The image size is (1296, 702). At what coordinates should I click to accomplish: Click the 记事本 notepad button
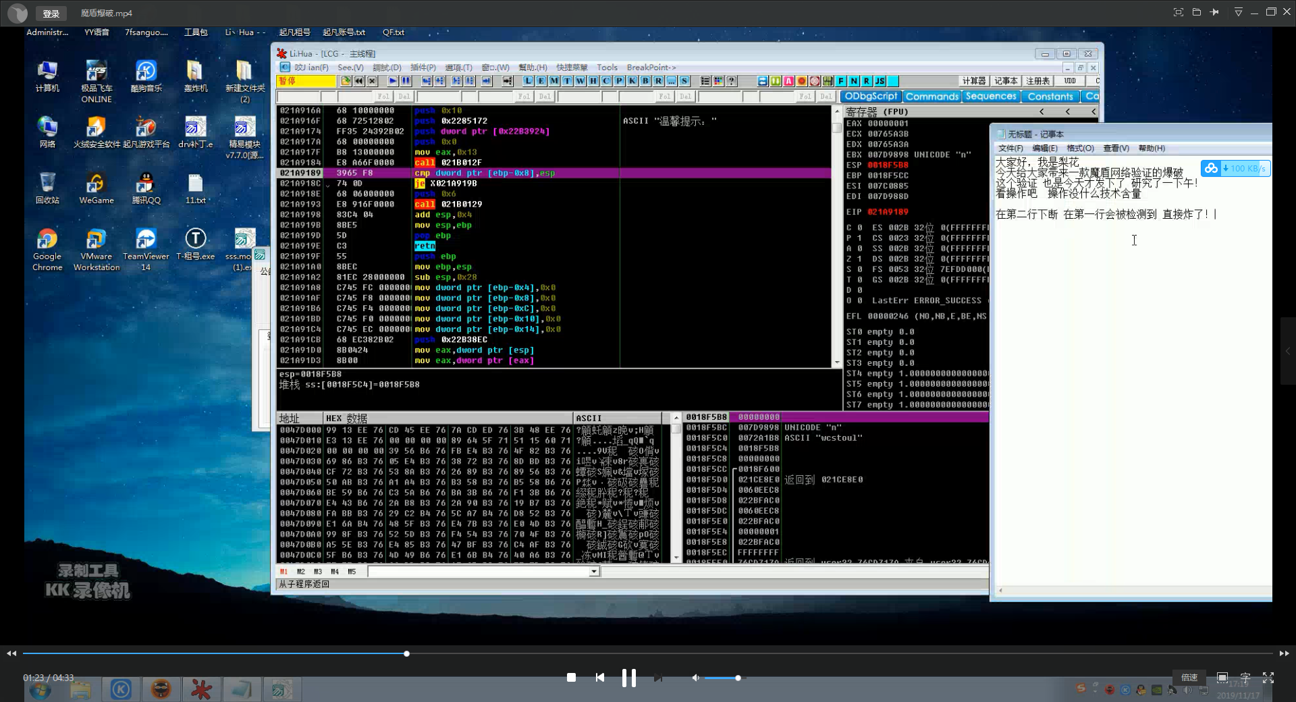click(x=1006, y=81)
